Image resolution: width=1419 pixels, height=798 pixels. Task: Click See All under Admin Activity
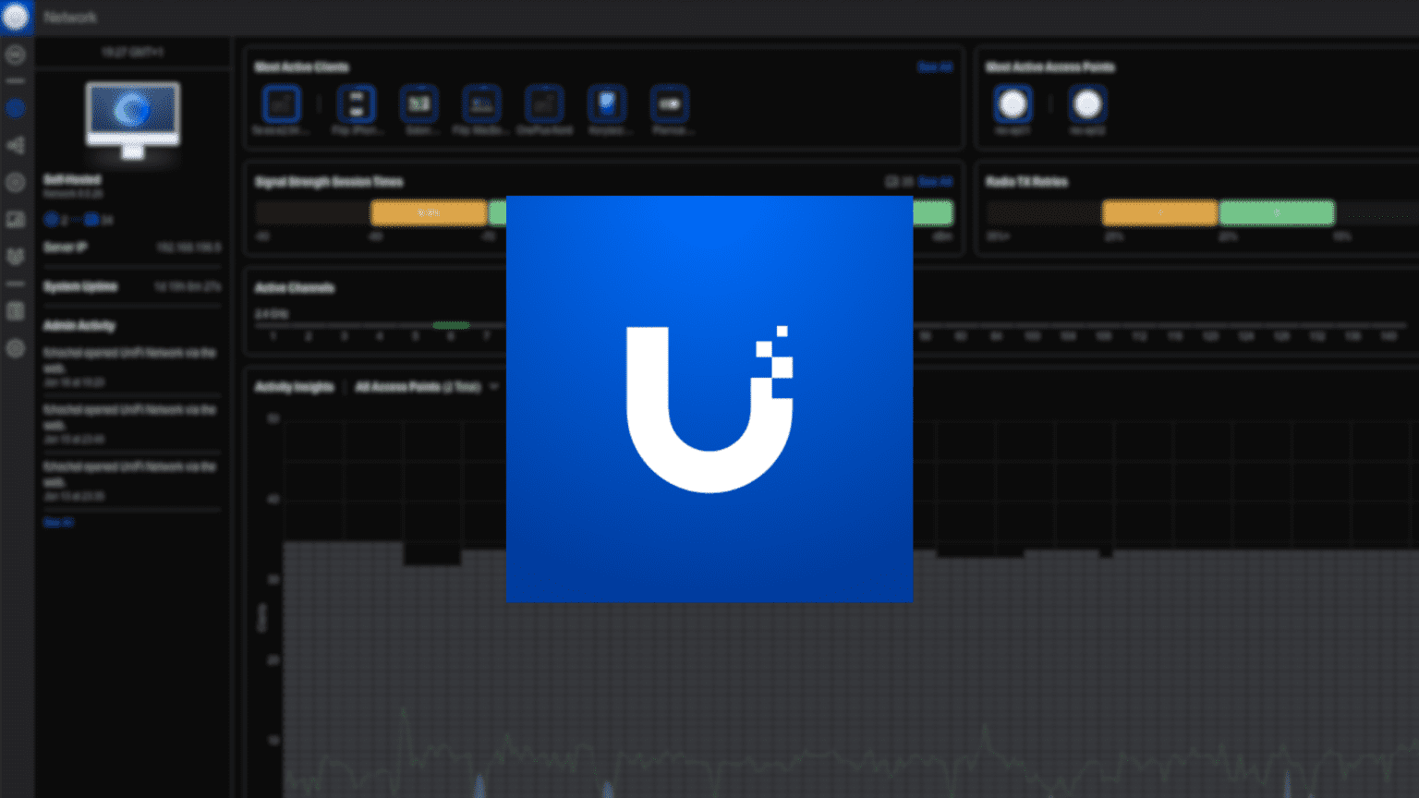point(59,522)
